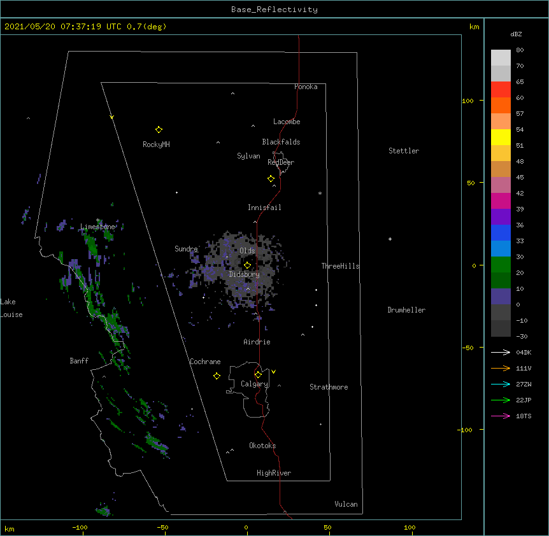This screenshot has height=536, width=549.
Task: Click the Lacombe label
Action: 287,122
